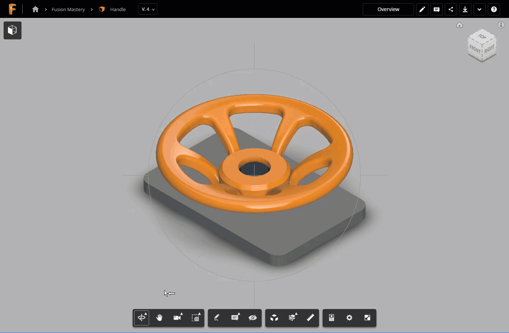Expand the V. 4 version dropdown
Screen dimensions: 509x333
(148, 9)
